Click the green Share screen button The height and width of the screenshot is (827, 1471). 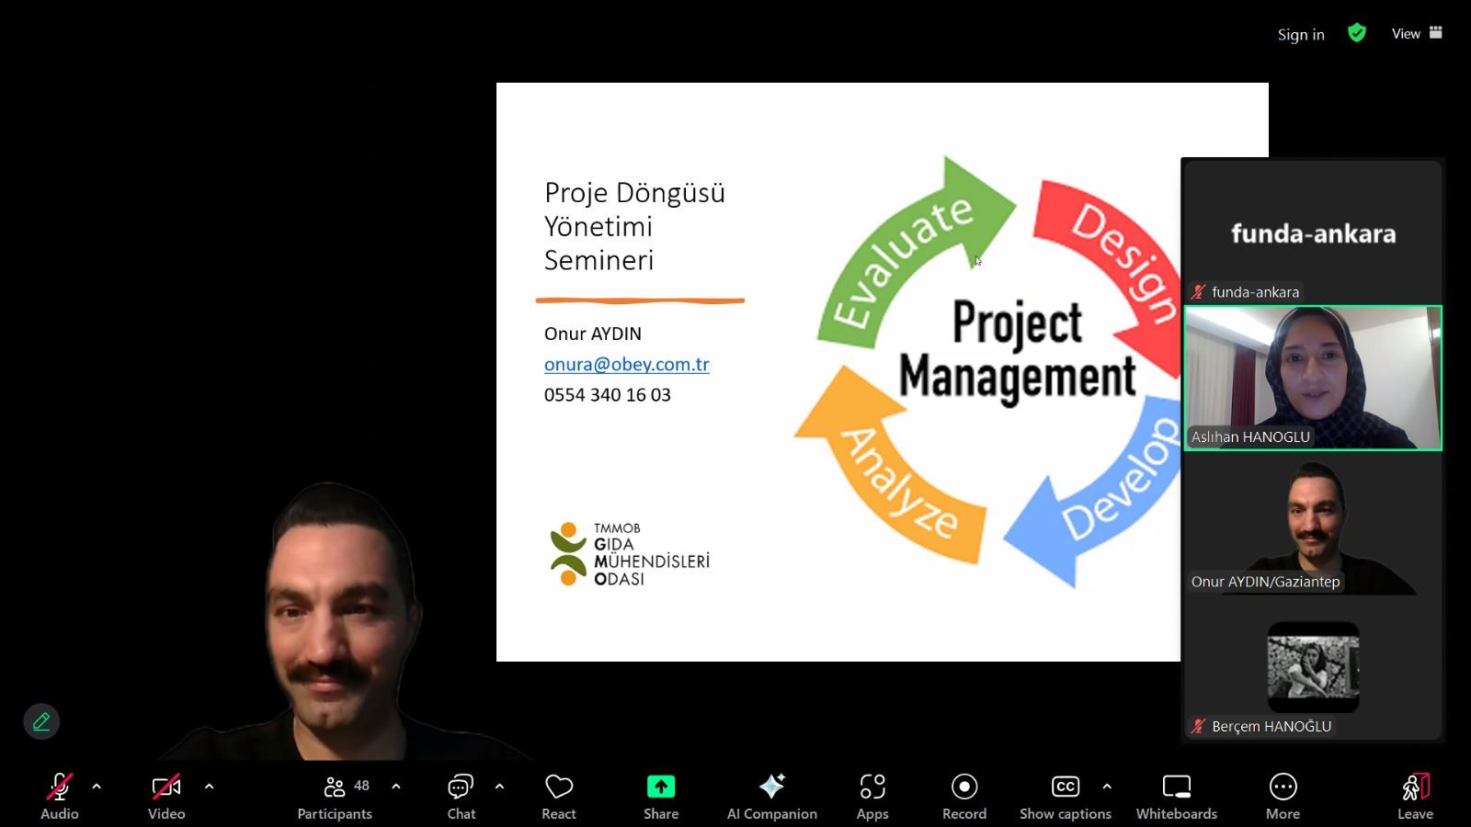coord(660,796)
